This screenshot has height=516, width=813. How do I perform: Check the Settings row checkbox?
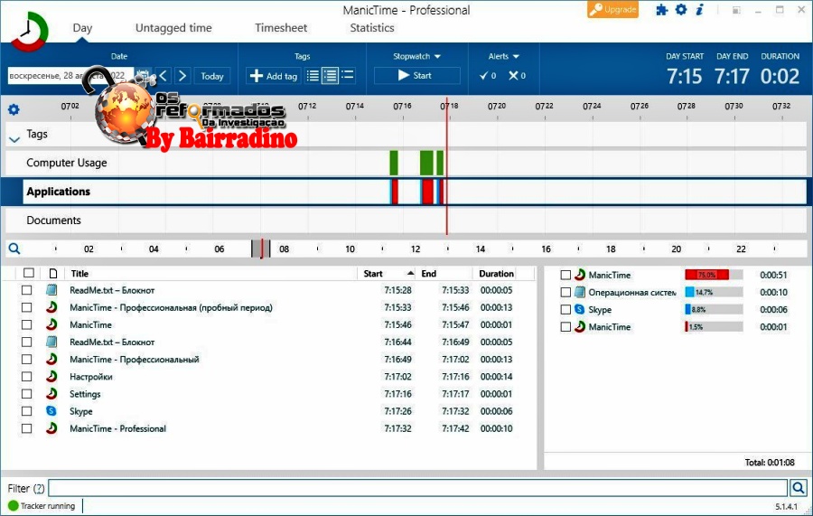pyautogui.click(x=26, y=394)
